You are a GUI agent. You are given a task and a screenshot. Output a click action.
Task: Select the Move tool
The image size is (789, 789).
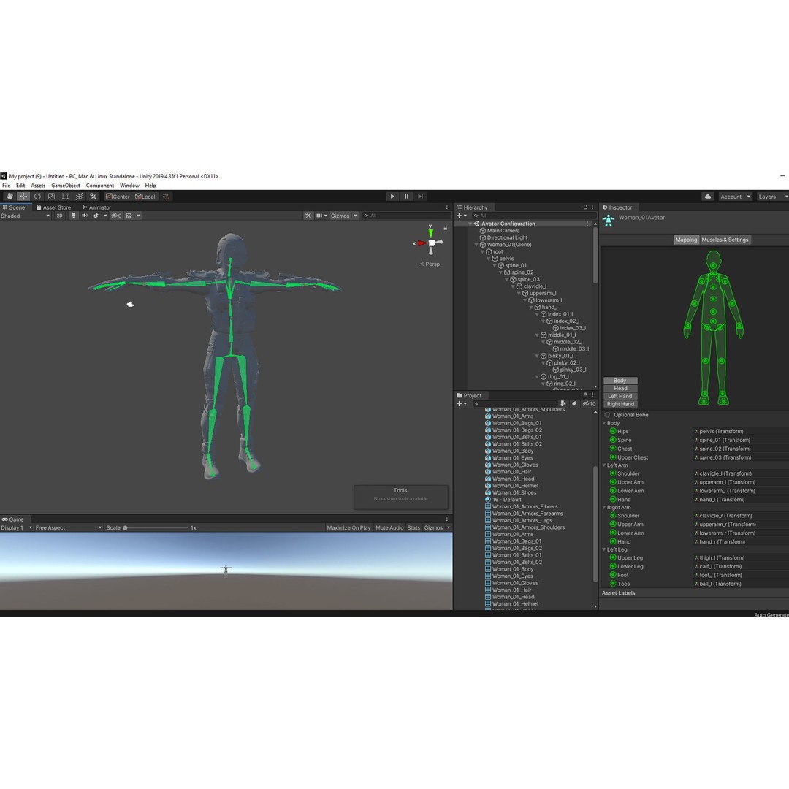[23, 197]
